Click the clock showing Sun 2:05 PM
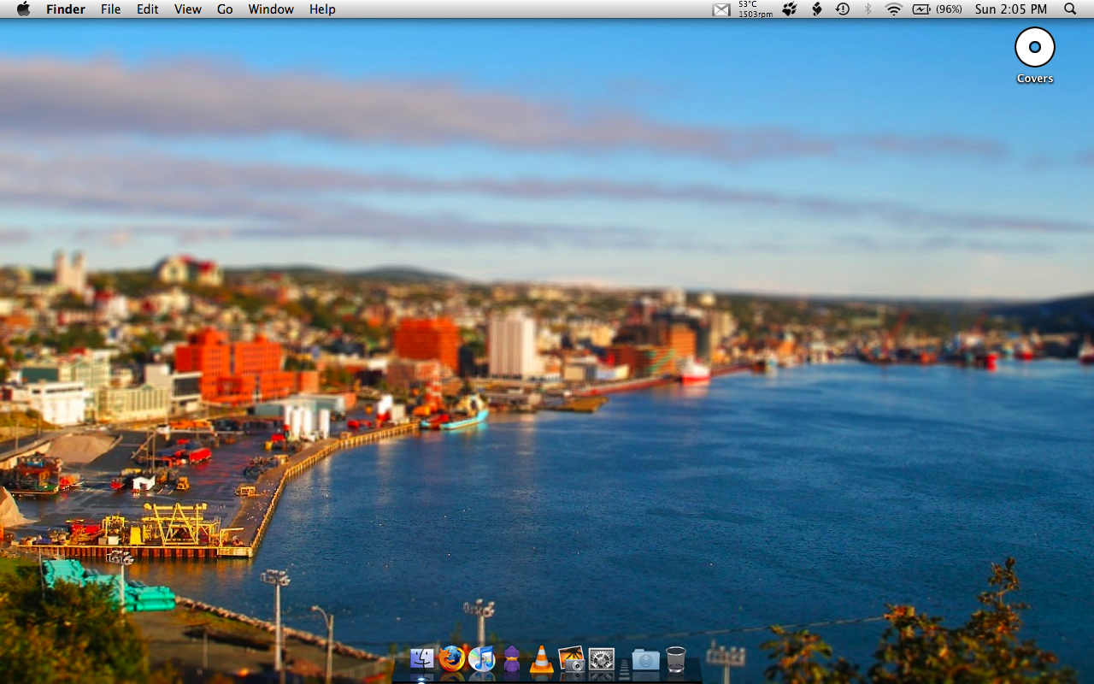Image resolution: width=1094 pixels, height=684 pixels. point(1011,9)
